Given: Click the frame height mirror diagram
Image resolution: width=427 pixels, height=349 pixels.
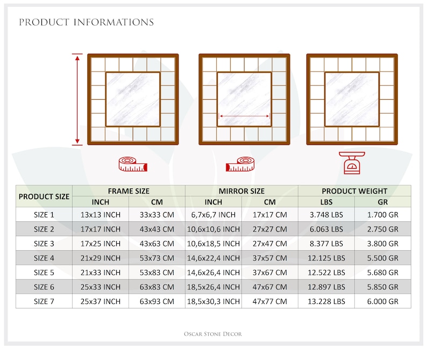Looking at the screenshot, I should coord(133,99).
